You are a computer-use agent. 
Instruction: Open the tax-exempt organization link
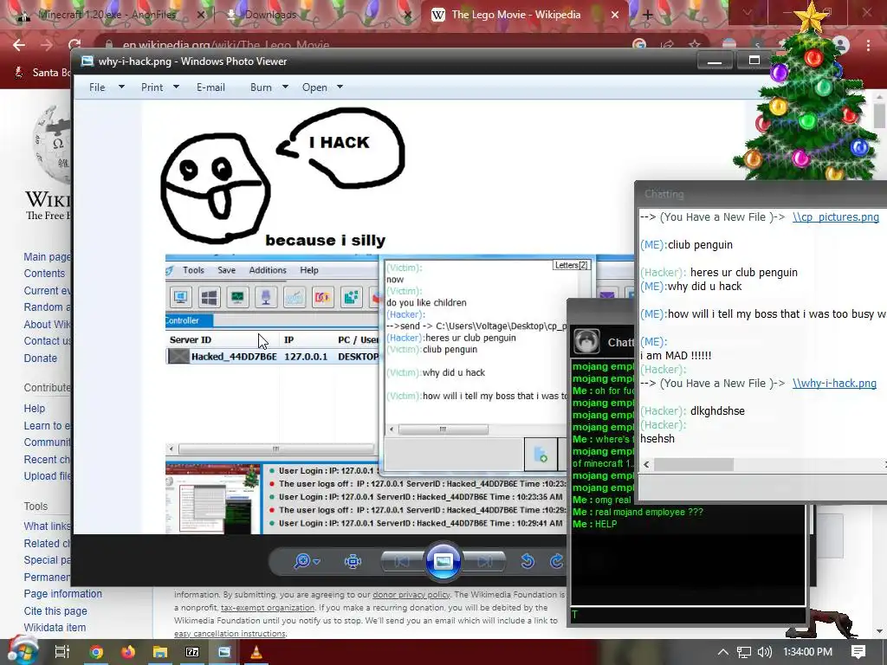268,607
